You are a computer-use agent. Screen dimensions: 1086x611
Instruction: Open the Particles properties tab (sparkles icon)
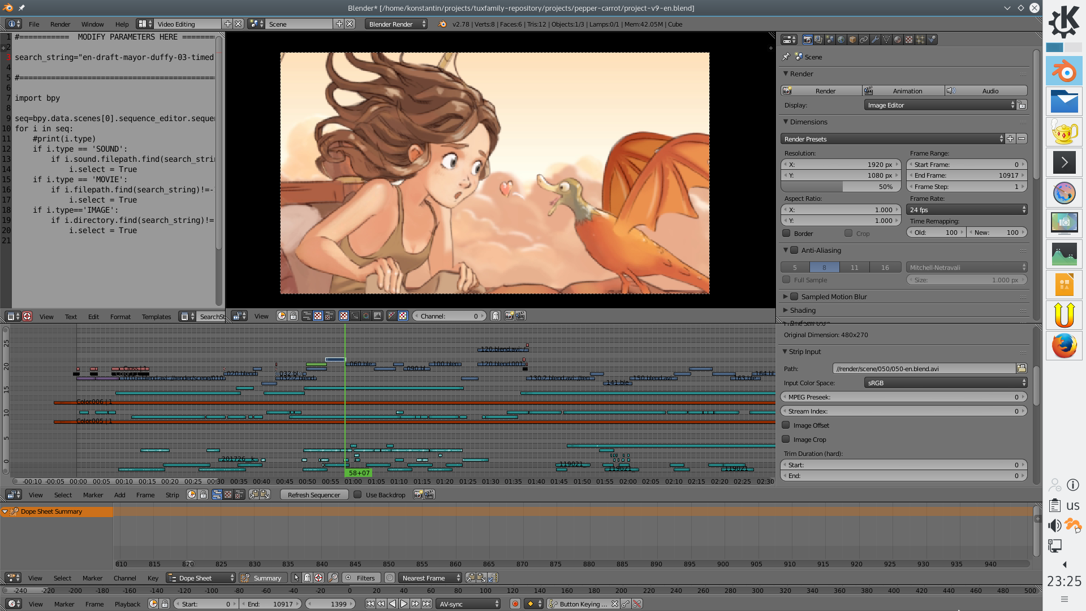(x=920, y=40)
